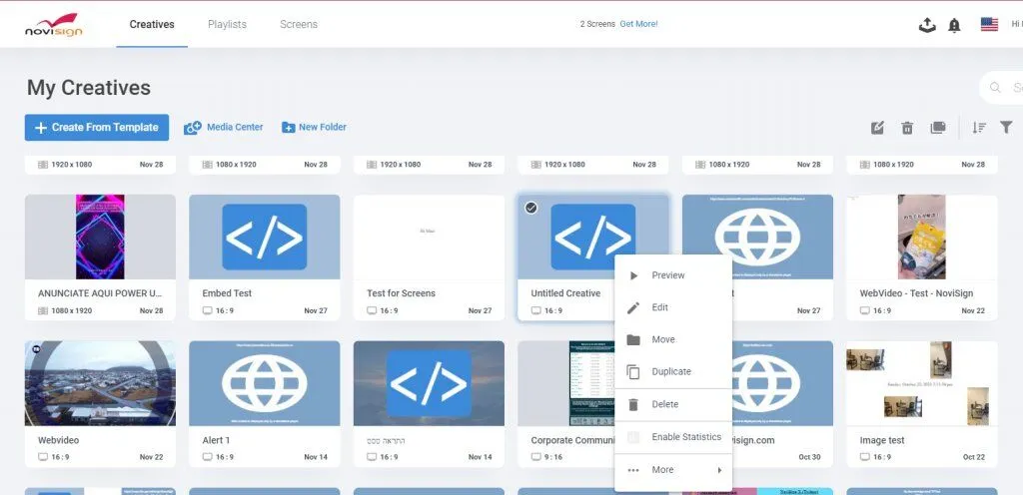The image size is (1023, 495).
Task: Click the Get More! link
Action: (638, 24)
